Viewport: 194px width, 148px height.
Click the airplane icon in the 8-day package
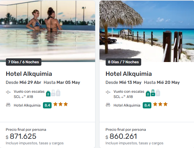[x=108, y=92]
